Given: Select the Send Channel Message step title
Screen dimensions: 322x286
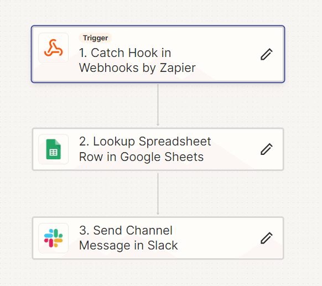Looking at the screenshot, I should click(x=128, y=238).
